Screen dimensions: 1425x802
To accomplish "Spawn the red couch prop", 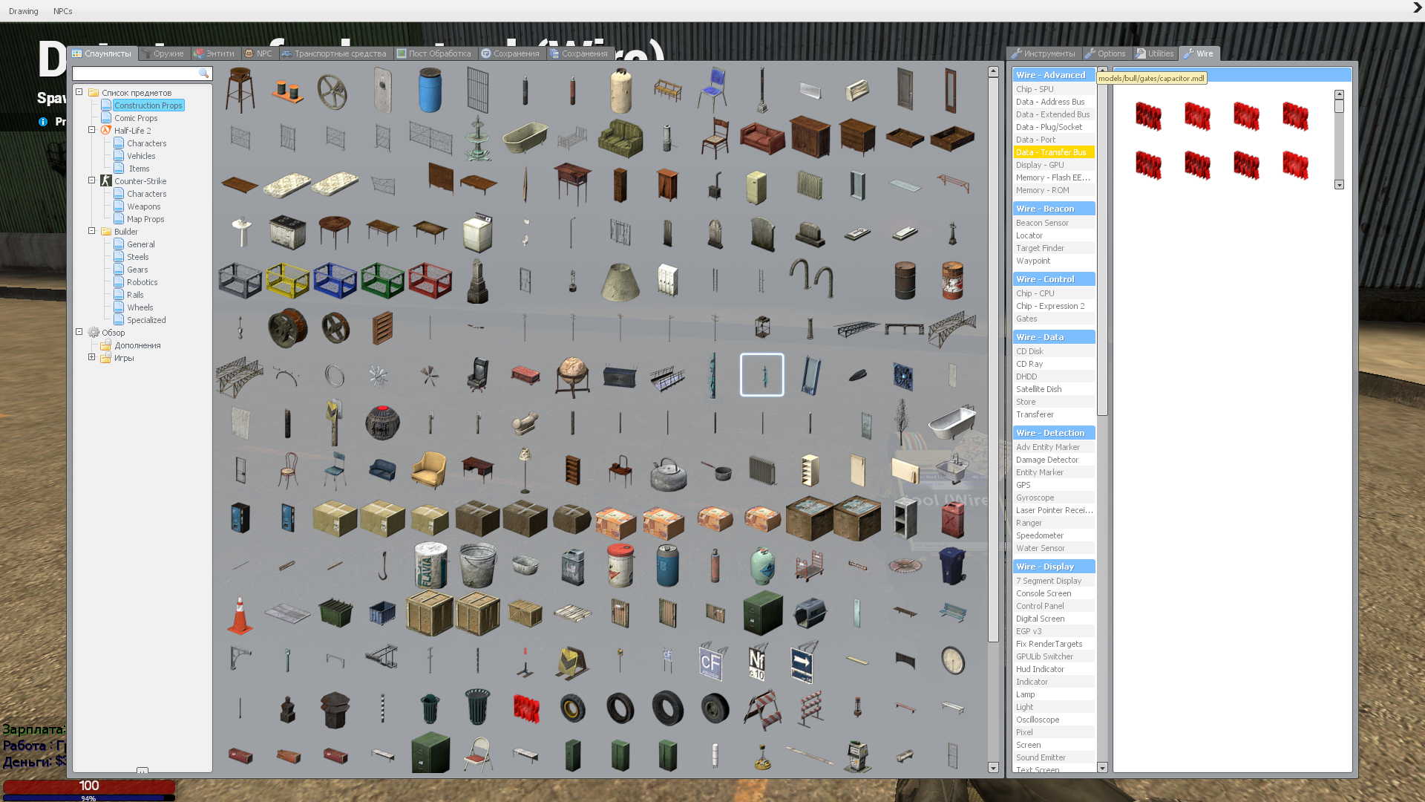I will point(762,138).
